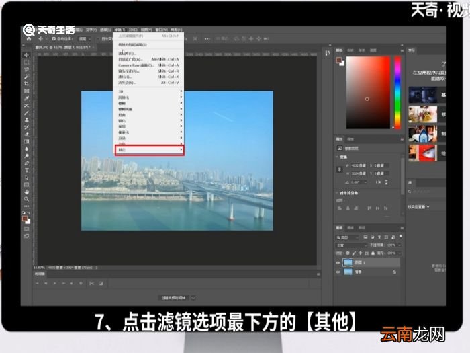Image resolution: width=470 pixels, height=353 pixels.
Task: Select the Blur (droplet) tool
Action: [x=26, y=149]
